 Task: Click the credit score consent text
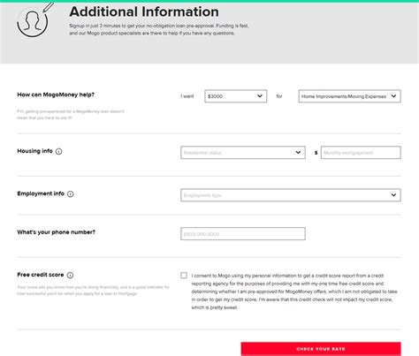click(x=294, y=292)
